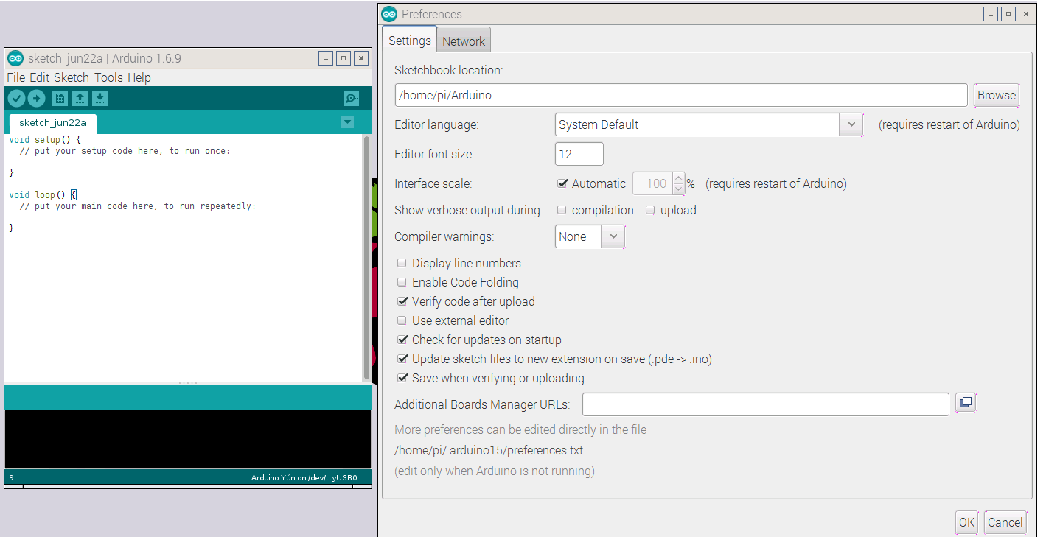
Task: Enable Code Folding checkbox
Action: click(402, 282)
